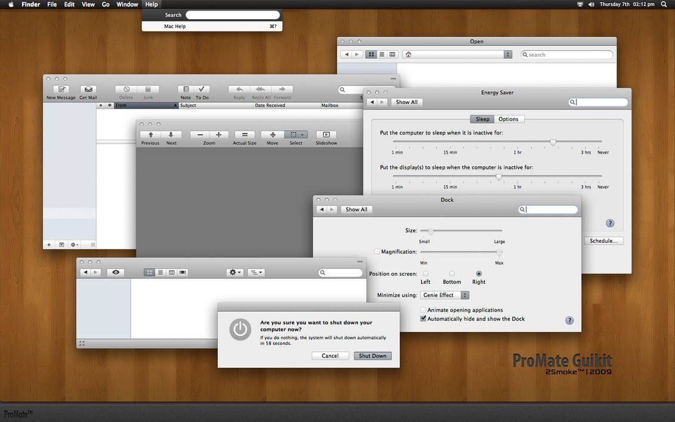Open the Finder menu
This screenshot has width=675, height=422.
(x=30, y=4)
